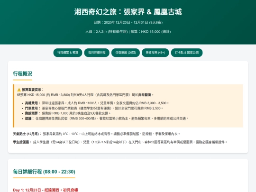Click the 剩餘預算 bullet item
This screenshot has width=256, height=192.
(68, 113)
